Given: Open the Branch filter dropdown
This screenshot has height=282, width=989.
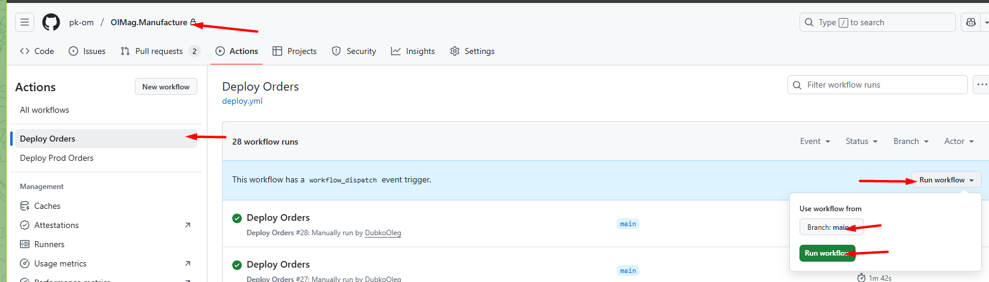Looking at the screenshot, I should [911, 142].
